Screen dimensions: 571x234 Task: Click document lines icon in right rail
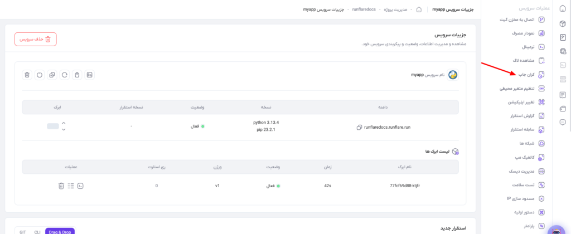pyautogui.click(x=563, y=95)
